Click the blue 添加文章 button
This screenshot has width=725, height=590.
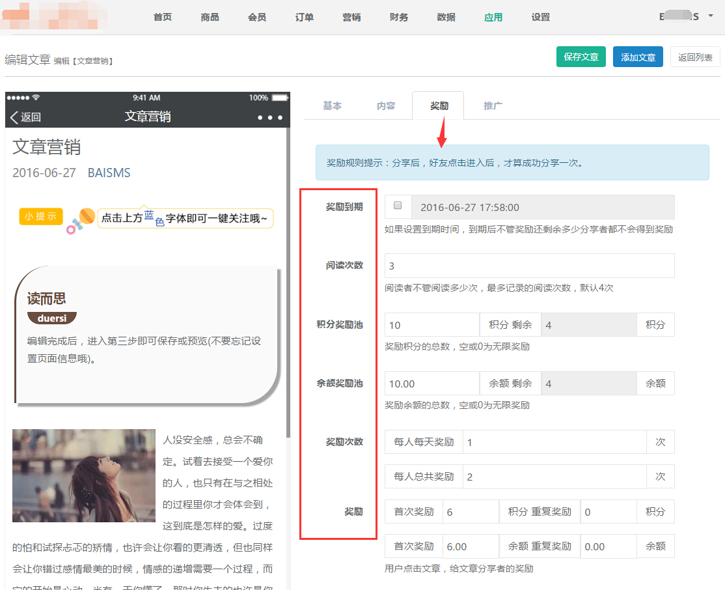pyautogui.click(x=638, y=57)
